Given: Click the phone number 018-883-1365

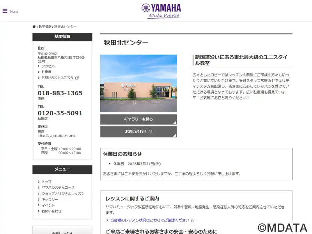Looking at the screenshot, I should point(60,93).
